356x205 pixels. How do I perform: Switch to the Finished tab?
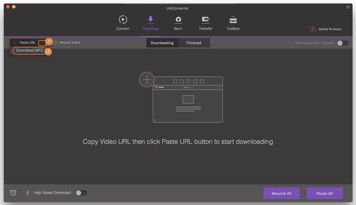click(193, 43)
